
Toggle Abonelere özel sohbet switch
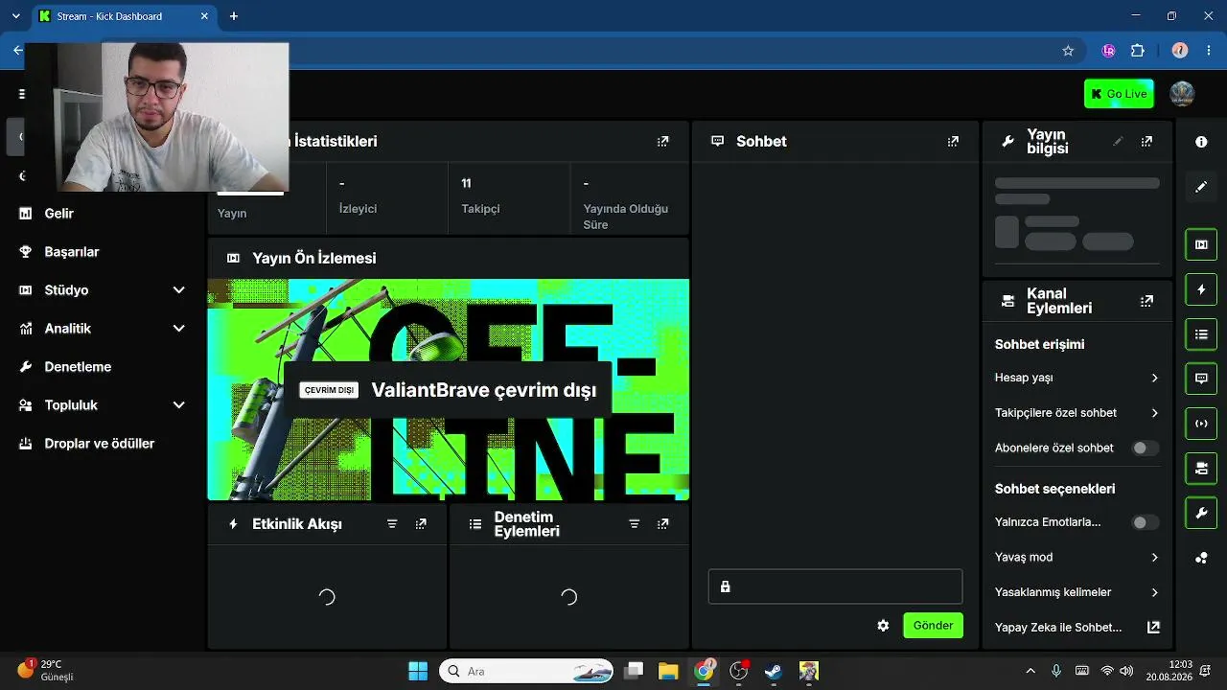tap(1146, 448)
